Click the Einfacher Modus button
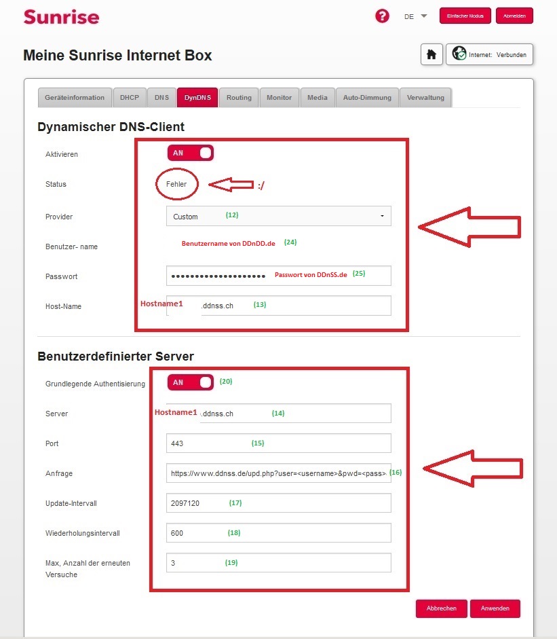Image resolution: width=557 pixels, height=639 pixels. point(465,16)
